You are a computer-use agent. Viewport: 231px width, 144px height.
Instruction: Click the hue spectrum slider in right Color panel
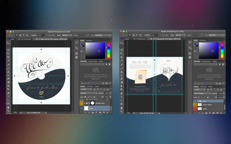pos(222,51)
